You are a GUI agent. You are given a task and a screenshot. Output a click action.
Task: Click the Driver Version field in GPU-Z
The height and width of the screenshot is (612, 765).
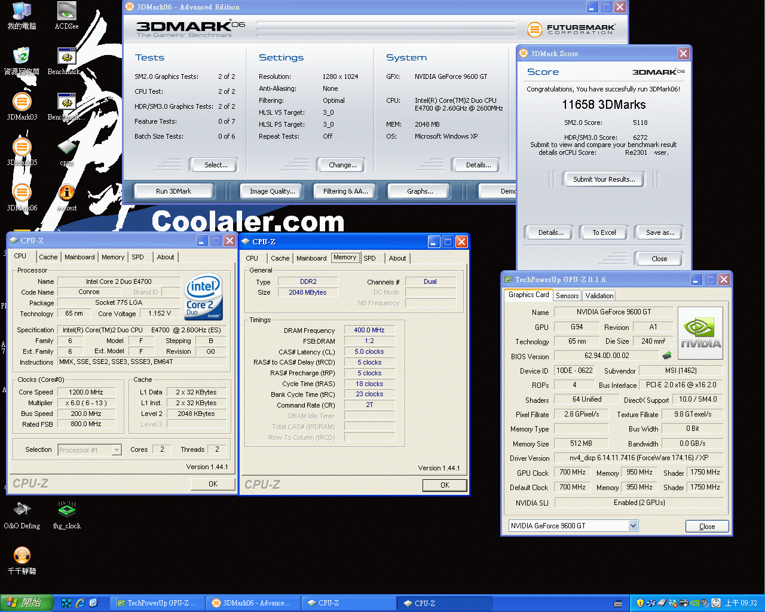pos(639,458)
